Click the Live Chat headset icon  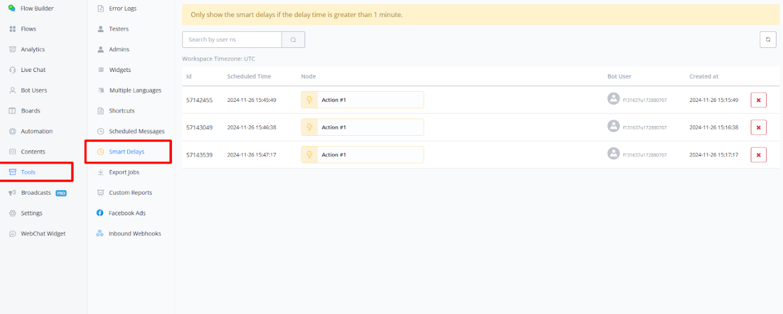13,70
